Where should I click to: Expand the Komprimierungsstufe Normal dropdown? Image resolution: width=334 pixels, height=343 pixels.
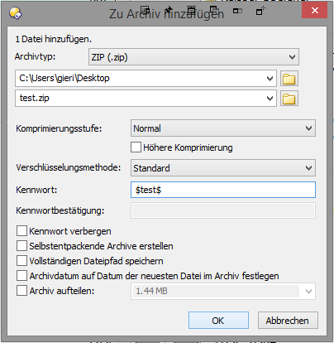click(223, 128)
